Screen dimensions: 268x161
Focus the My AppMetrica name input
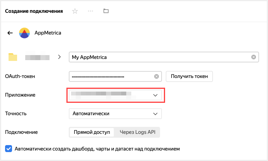[x=159, y=57]
